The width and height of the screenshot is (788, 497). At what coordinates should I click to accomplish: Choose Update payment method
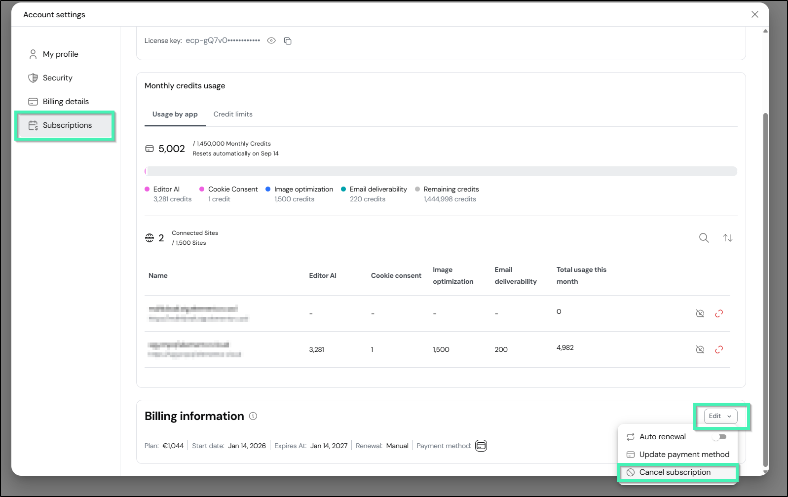point(678,455)
